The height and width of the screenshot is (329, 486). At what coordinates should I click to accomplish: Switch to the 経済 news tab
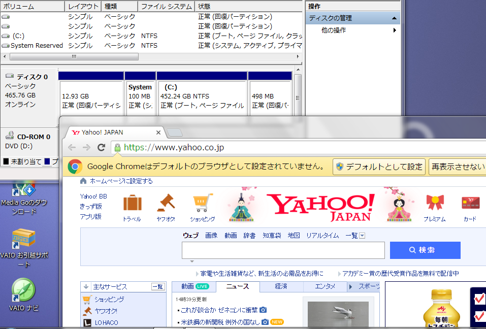point(281,286)
